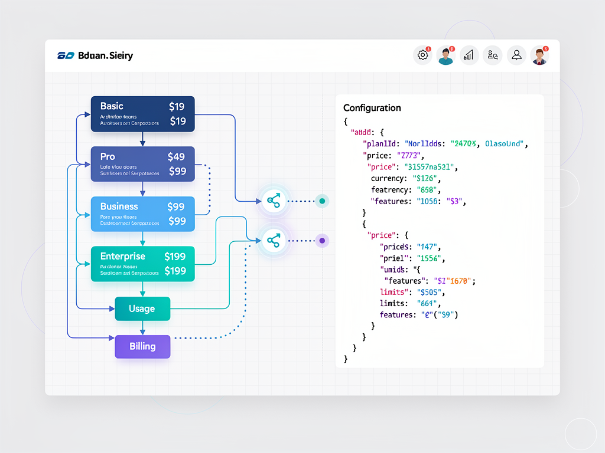Select the purple connector endpoint dot
Viewport: 605px width, 453px height.
coord(322,241)
